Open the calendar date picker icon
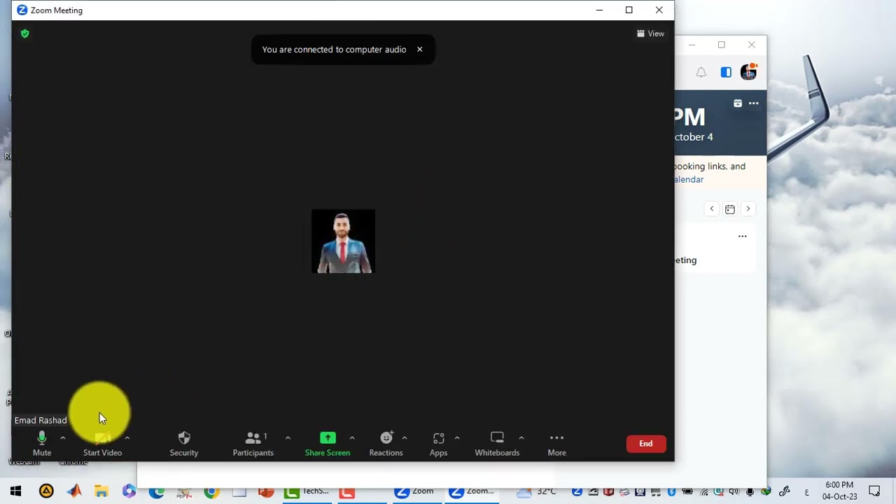Viewport: 896px width, 504px height. coord(730,209)
